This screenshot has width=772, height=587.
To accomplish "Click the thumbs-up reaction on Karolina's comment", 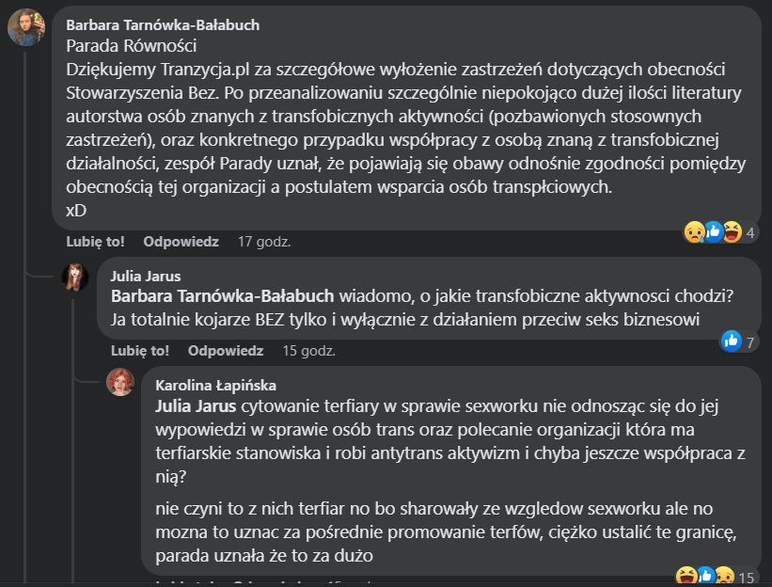I will [x=705, y=576].
